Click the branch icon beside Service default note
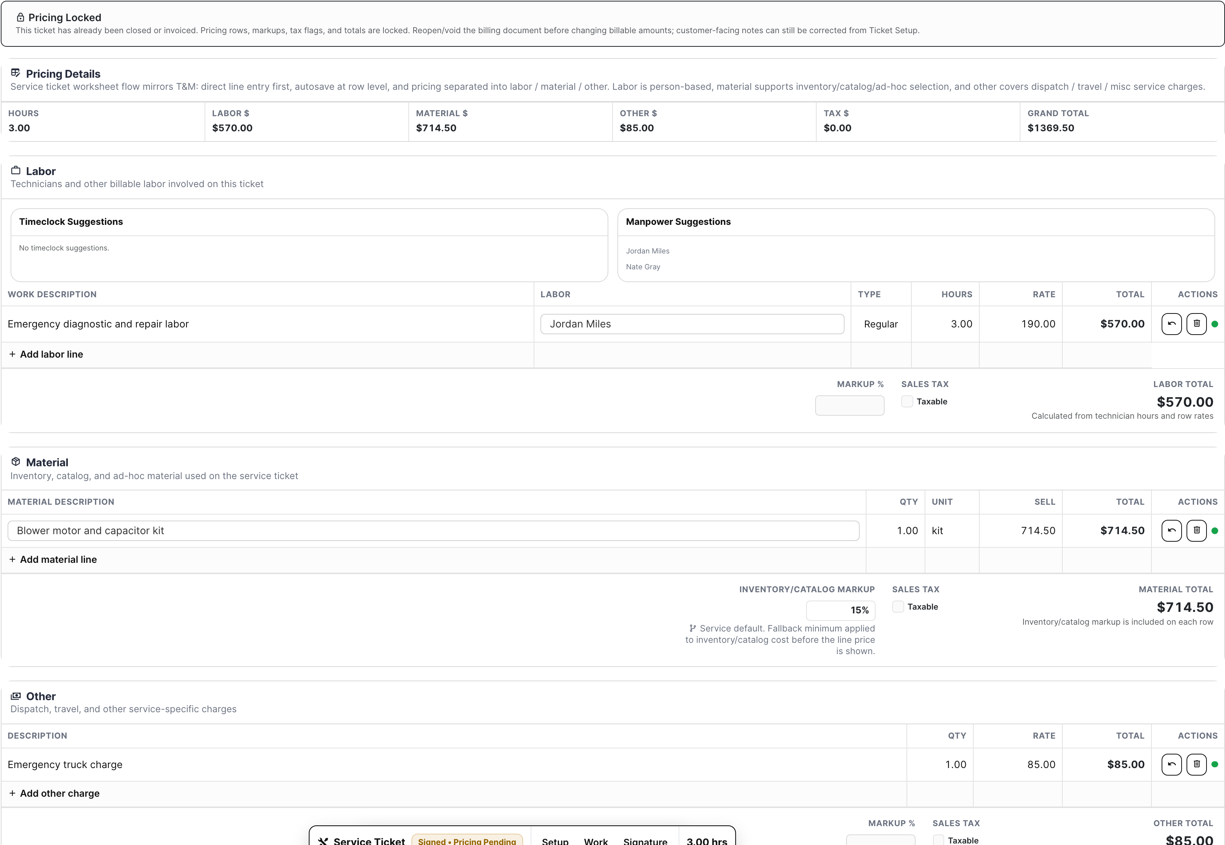Image resolution: width=1225 pixels, height=845 pixels. (x=692, y=628)
